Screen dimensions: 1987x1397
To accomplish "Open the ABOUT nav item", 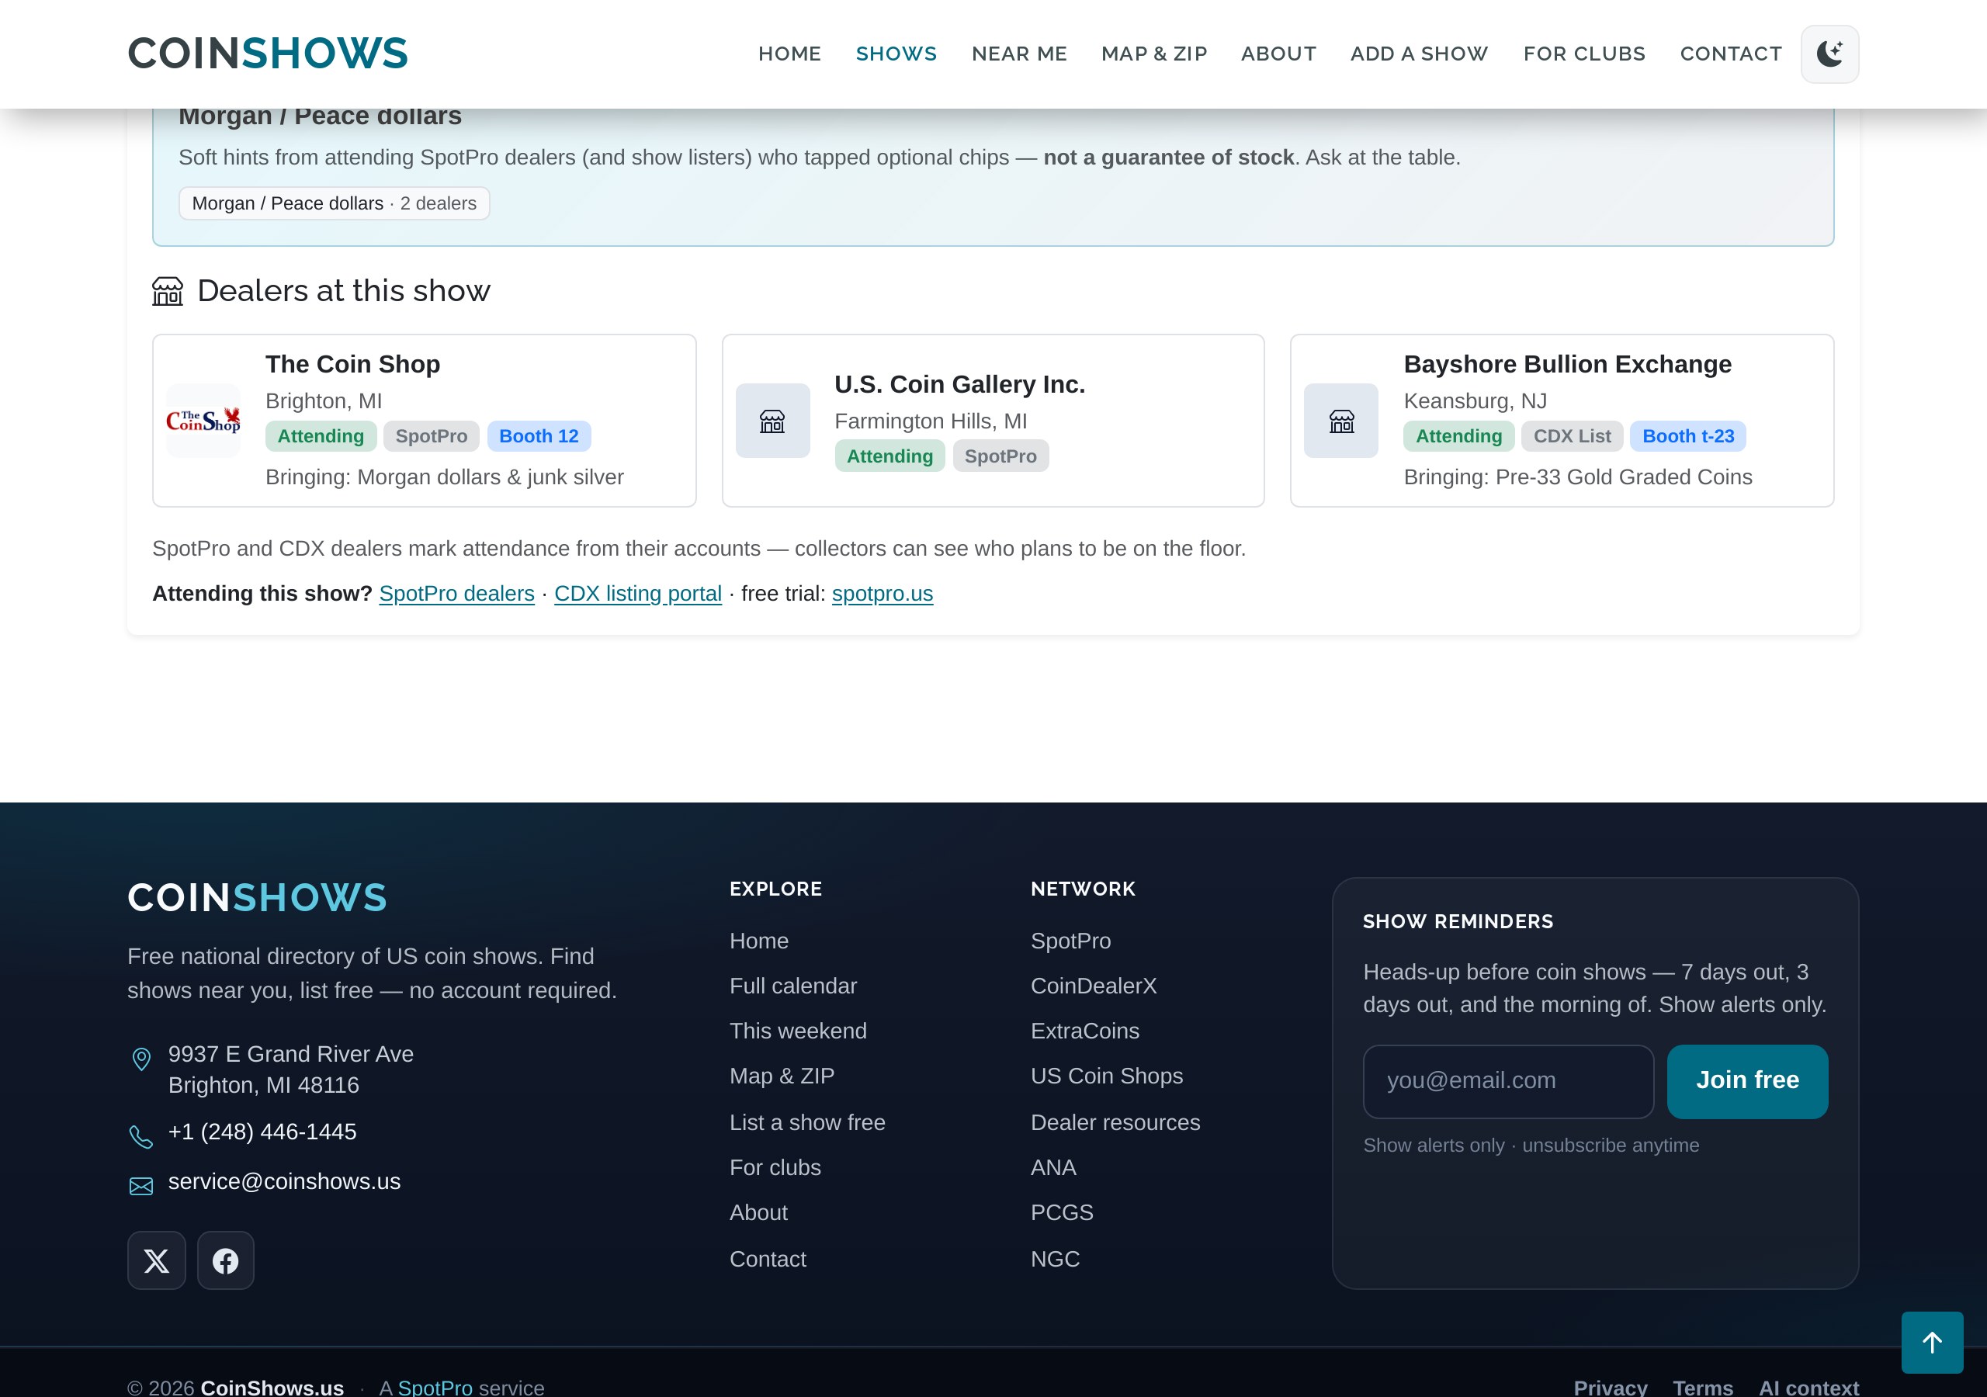I will [1279, 54].
